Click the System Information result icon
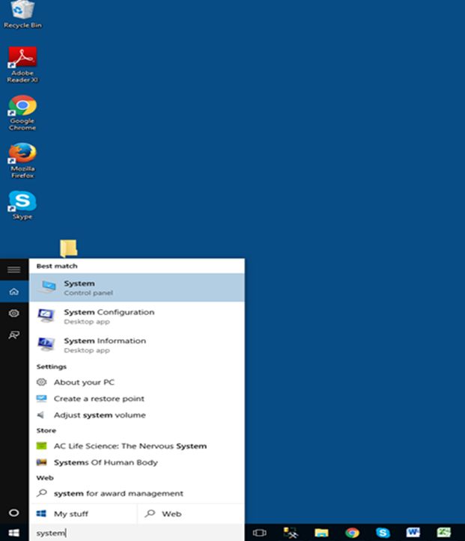The height and width of the screenshot is (541, 465). tap(46, 344)
